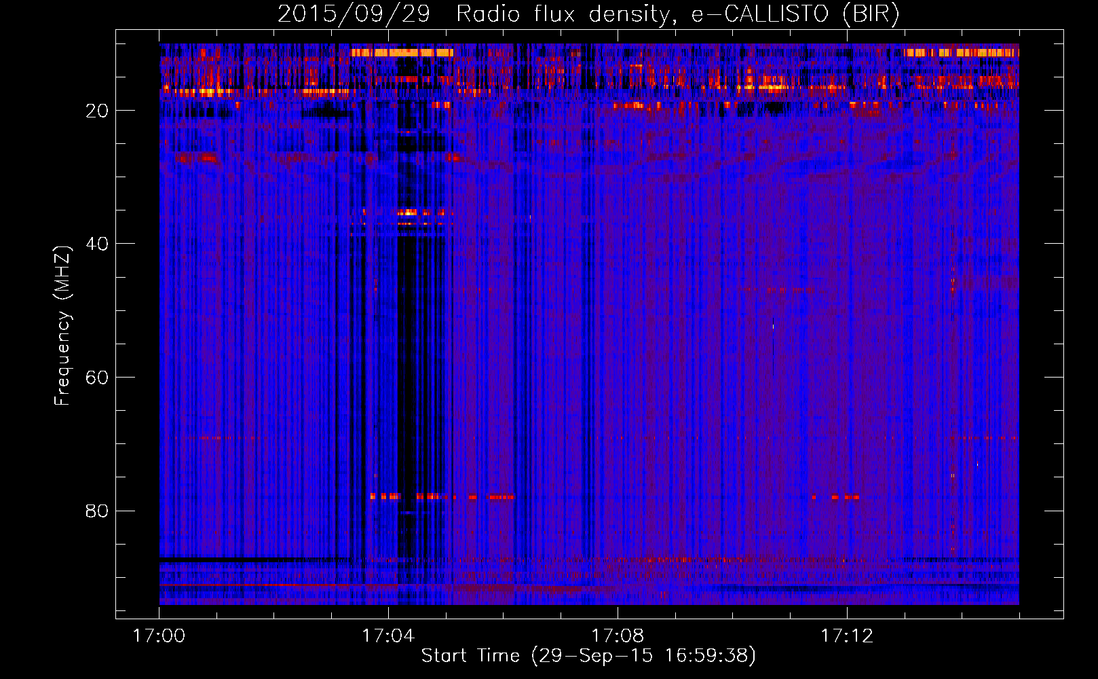Click the '60' frequency tick label
Image resolution: width=1098 pixels, height=679 pixels.
97,378
